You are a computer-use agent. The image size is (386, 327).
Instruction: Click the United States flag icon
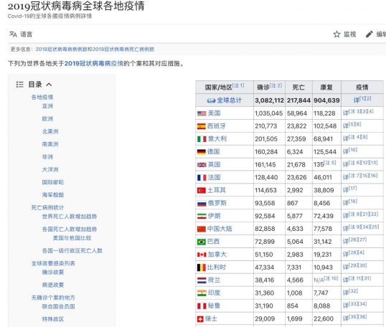(x=202, y=113)
